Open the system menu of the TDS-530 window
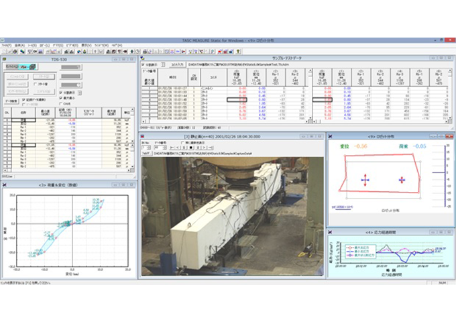 5,59
